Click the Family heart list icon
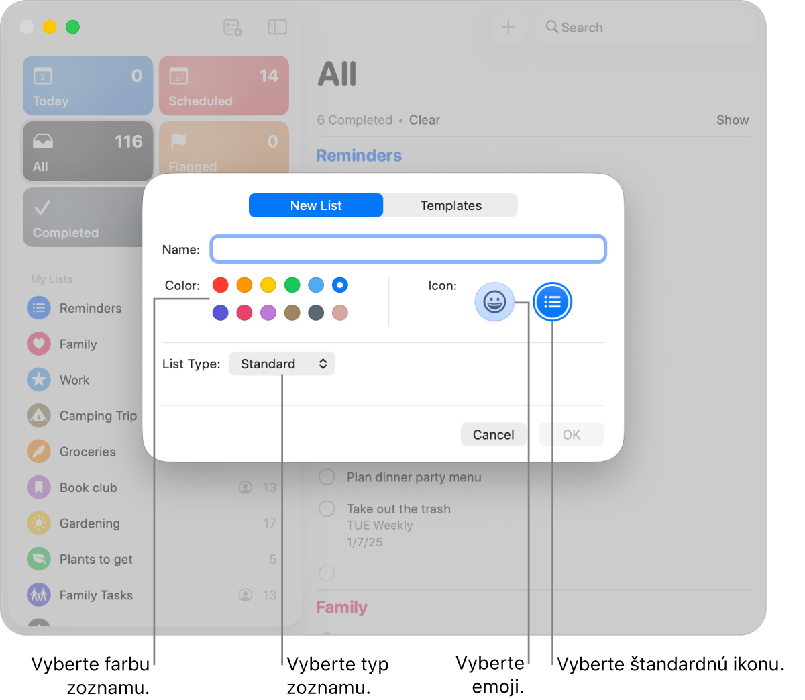805x700 pixels. tap(39, 344)
